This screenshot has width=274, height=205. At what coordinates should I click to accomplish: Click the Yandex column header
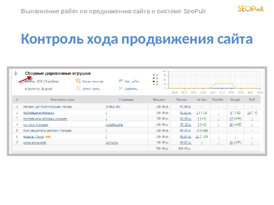201,99
